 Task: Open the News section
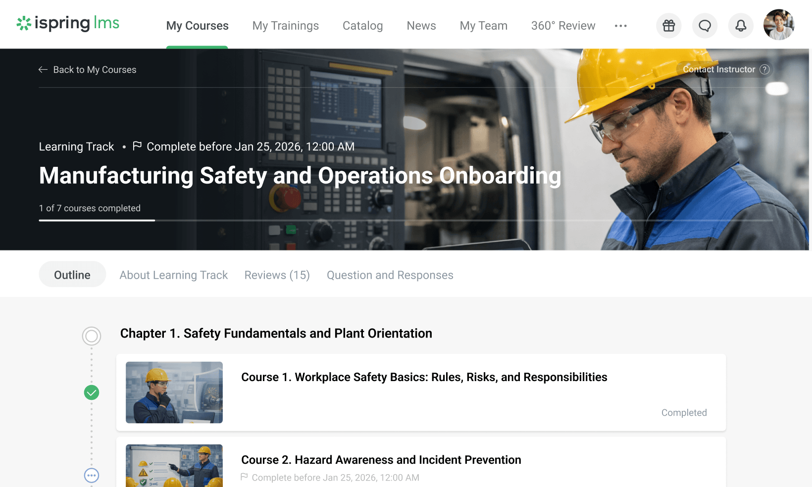click(421, 26)
